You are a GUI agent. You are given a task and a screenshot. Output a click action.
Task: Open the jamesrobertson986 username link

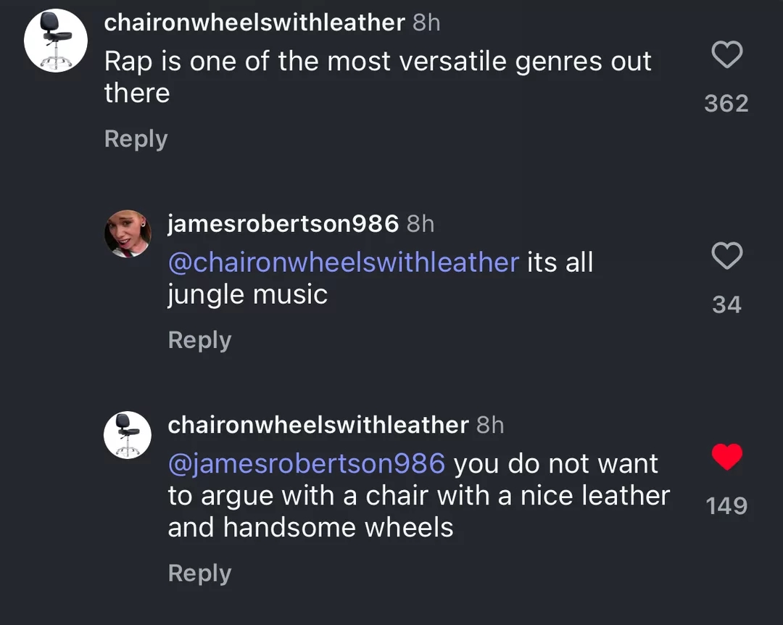pos(283,223)
